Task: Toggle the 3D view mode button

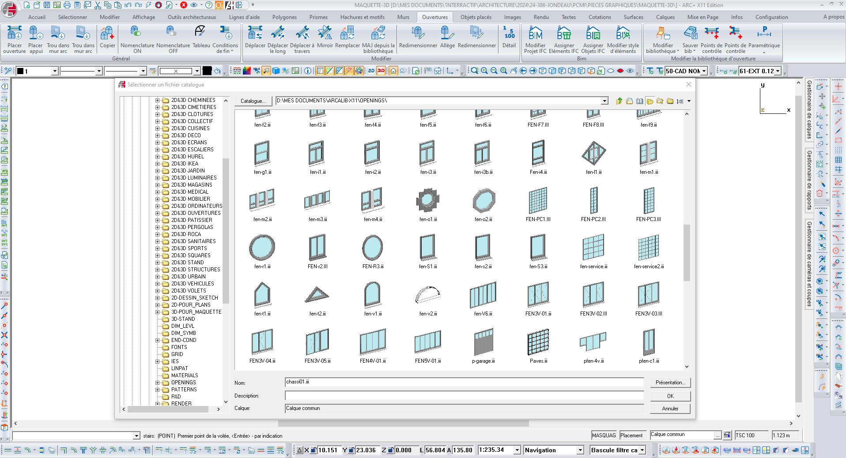Action: click(x=381, y=71)
